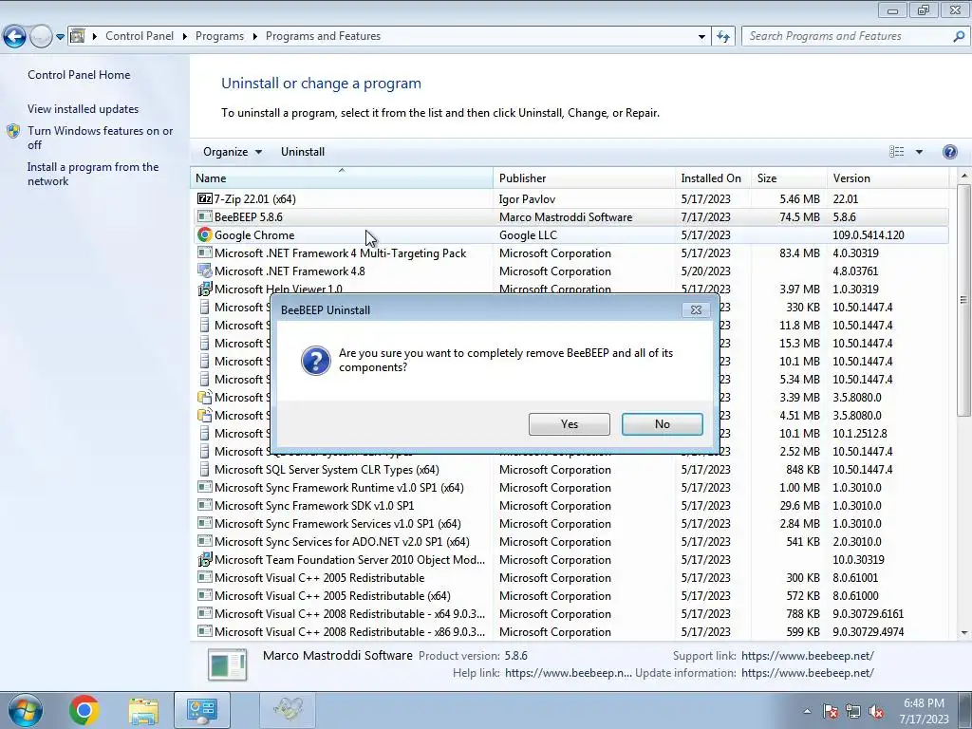Open Windows Explorer from the taskbar

(x=143, y=710)
